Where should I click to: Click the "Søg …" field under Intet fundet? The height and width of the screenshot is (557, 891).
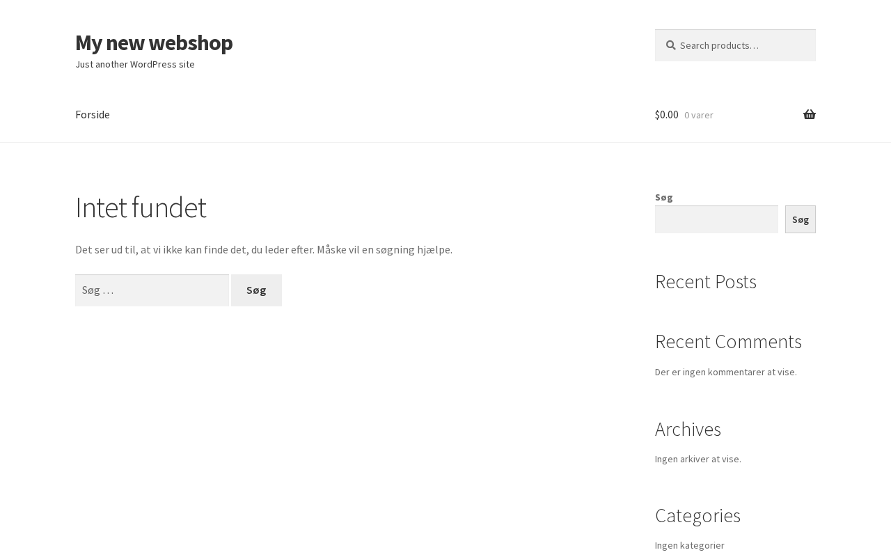tap(152, 290)
